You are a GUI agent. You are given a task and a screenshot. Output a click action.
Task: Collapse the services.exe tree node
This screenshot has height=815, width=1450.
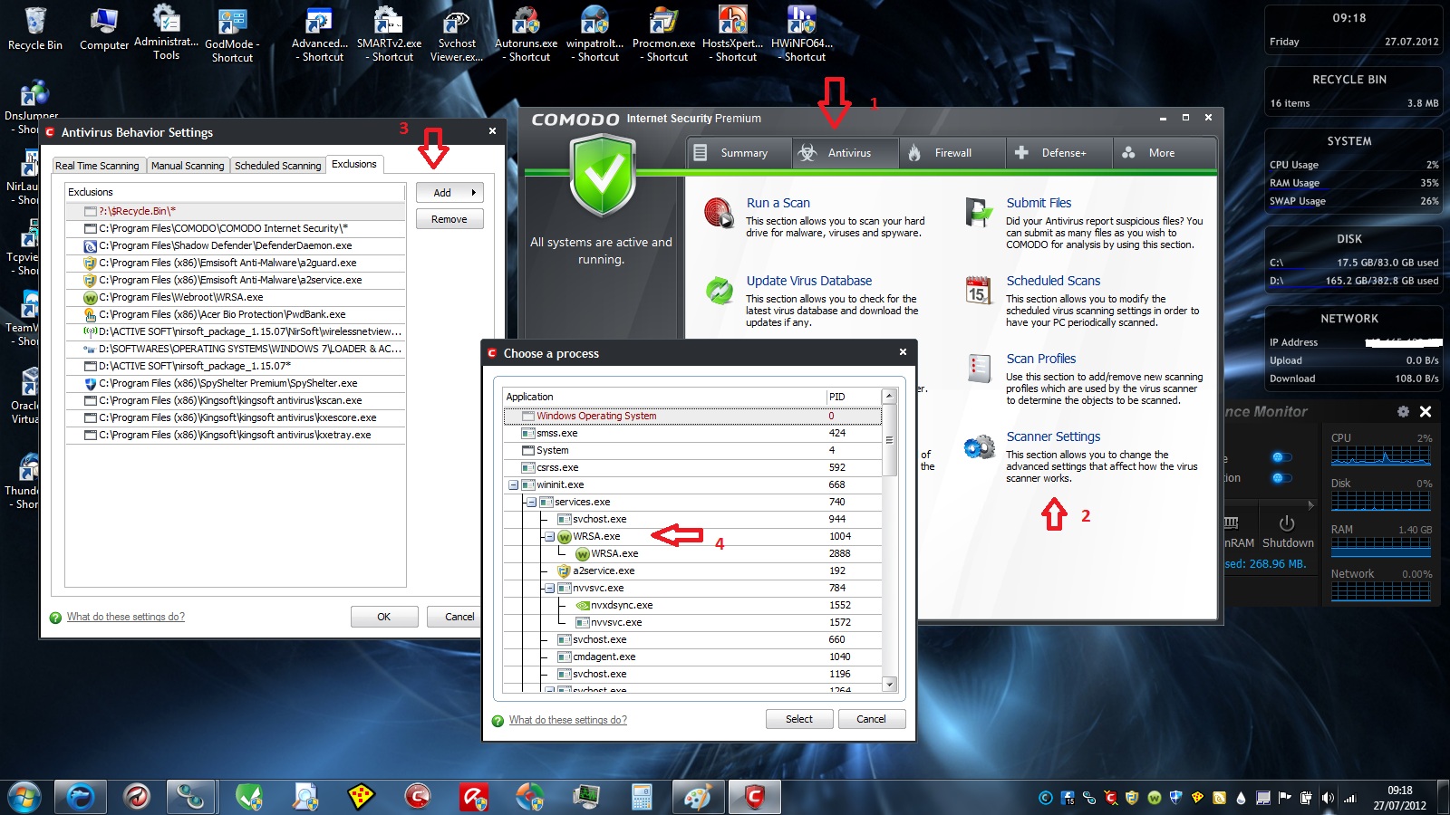[x=531, y=502]
